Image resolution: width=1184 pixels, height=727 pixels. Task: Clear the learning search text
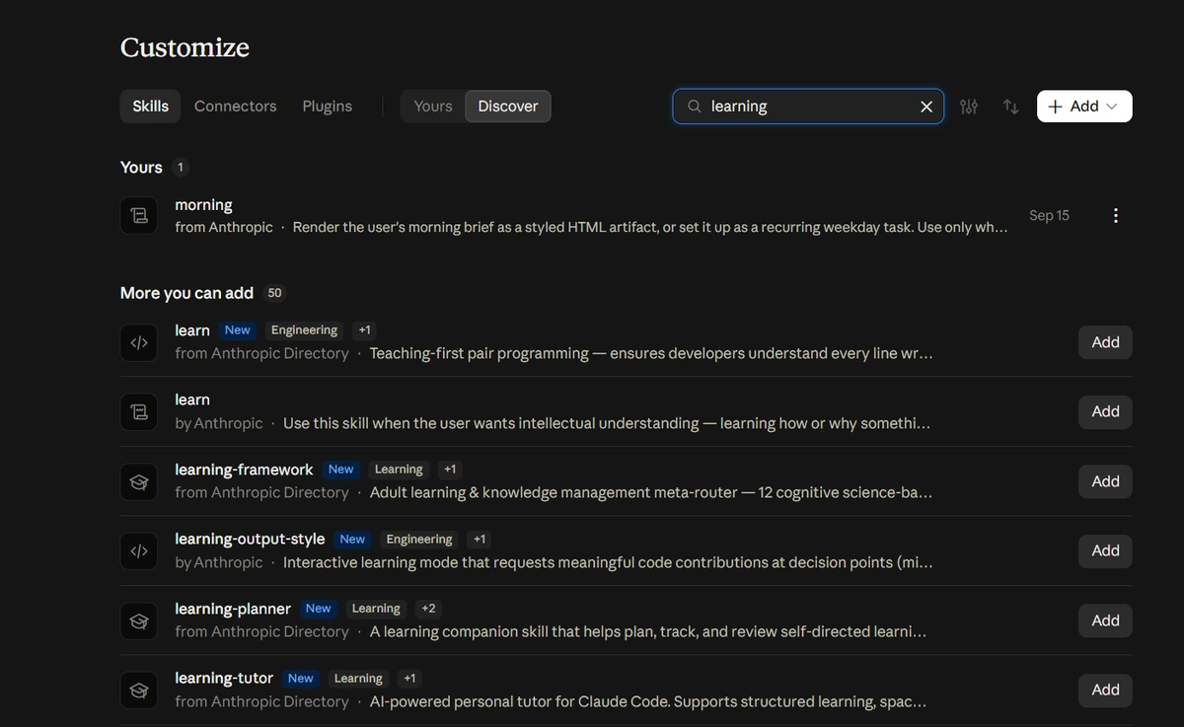tap(925, 107)
